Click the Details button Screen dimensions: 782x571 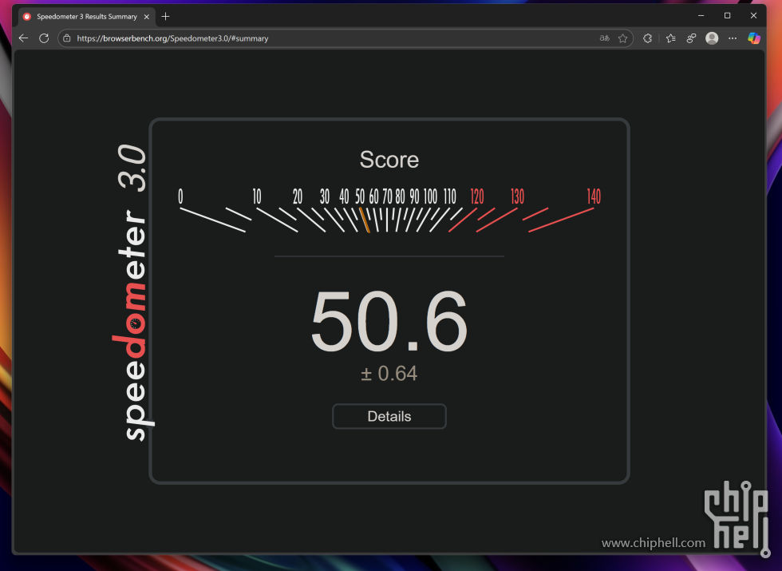pos(389,416)
